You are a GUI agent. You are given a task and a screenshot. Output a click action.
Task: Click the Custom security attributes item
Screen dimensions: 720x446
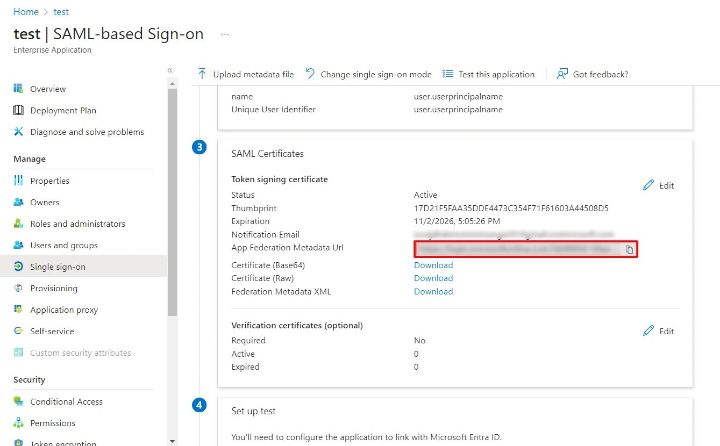click(81, 353)
